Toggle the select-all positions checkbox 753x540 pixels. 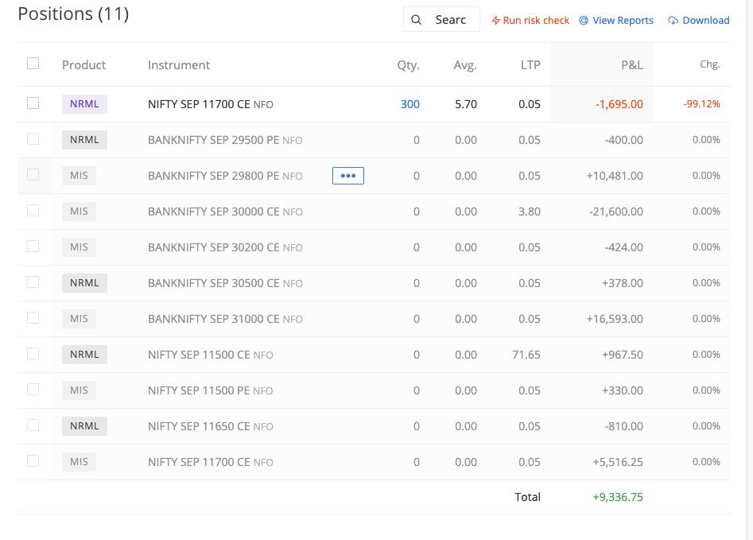[33, 64]
